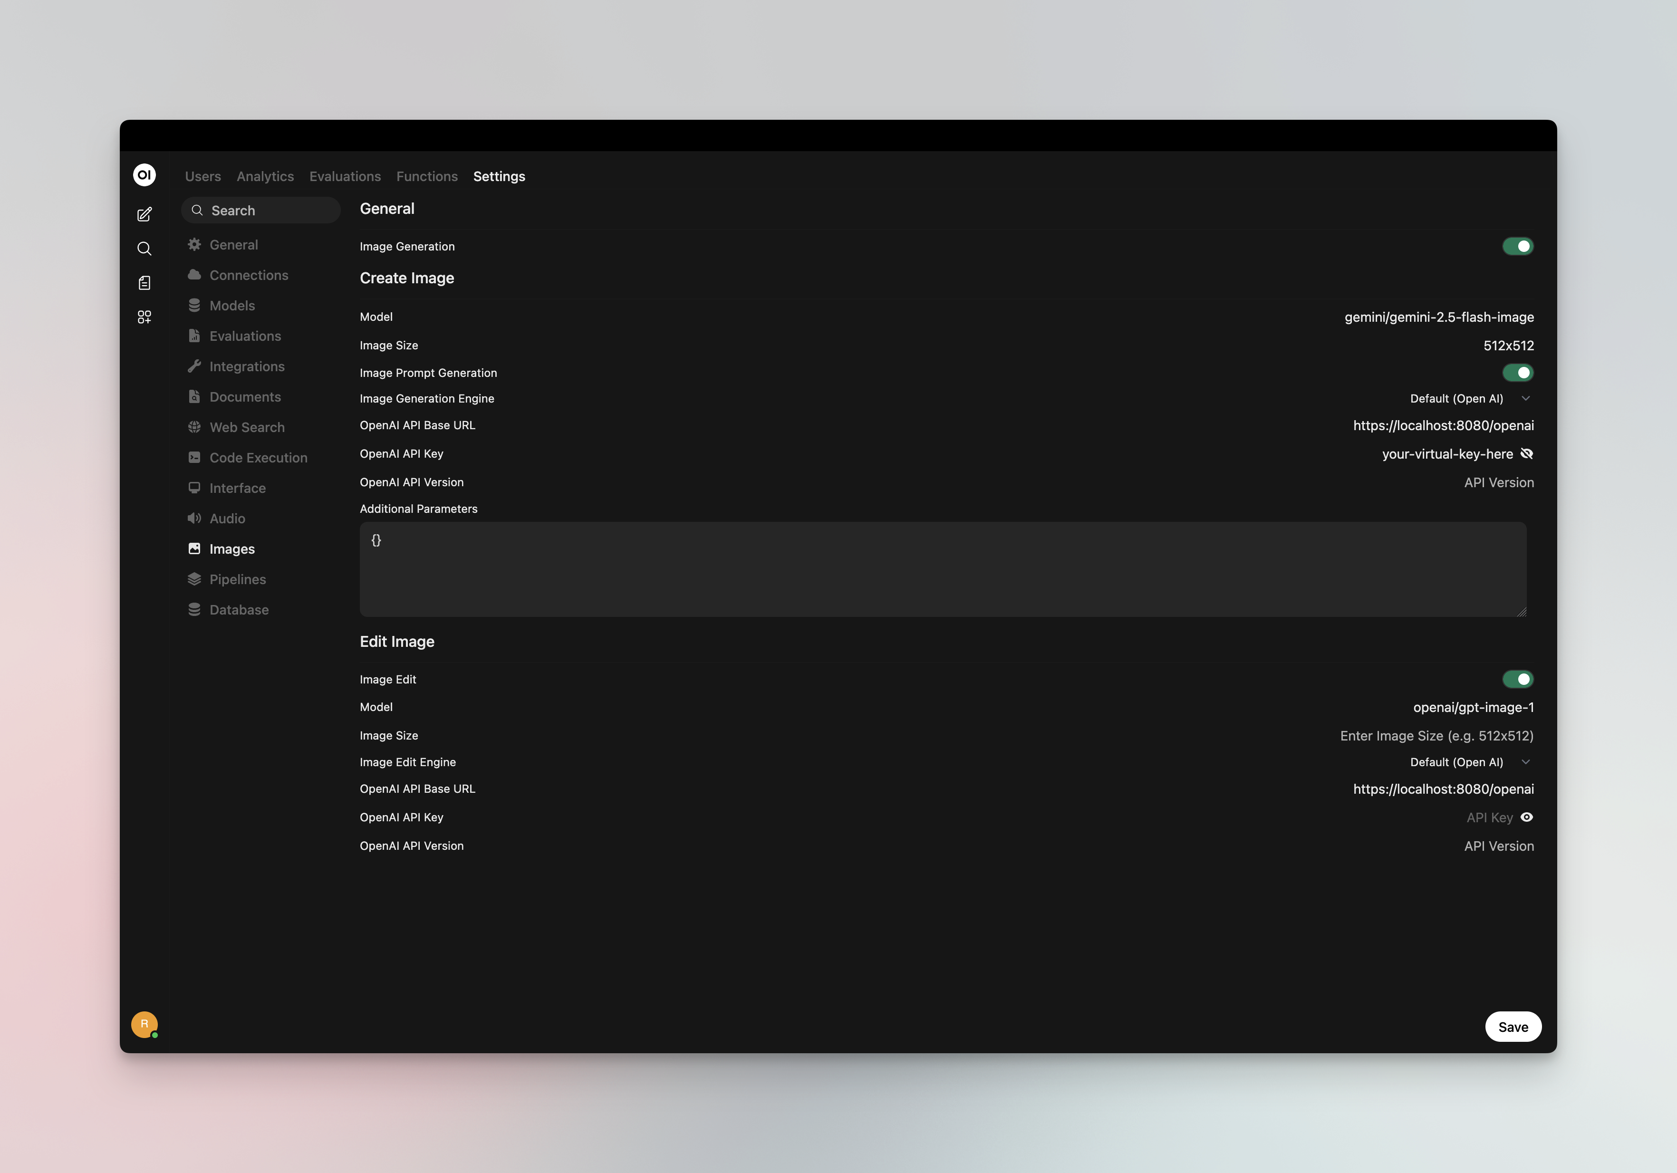The image size is (1677, 1173).
Task: Toggle Image Prompt Generation off
Action: [1518, 373]
